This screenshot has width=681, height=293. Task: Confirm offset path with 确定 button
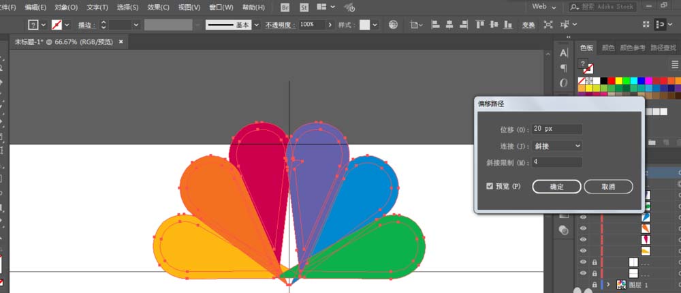point(557,187)
